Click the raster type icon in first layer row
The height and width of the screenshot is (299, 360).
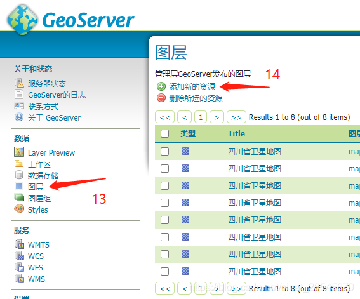click(185, 151)
